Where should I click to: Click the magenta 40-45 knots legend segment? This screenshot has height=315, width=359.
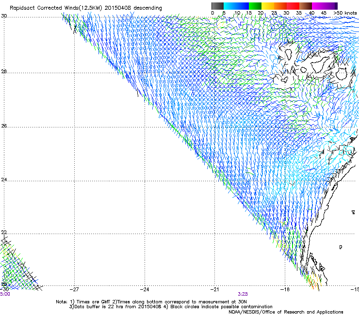point(318,6)
